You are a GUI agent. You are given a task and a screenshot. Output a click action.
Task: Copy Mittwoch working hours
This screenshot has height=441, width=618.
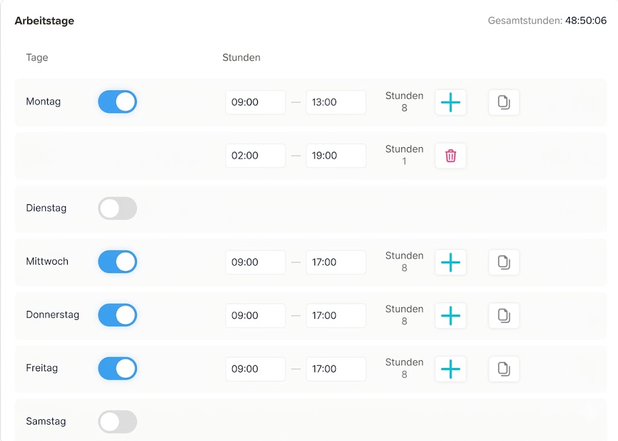tap(504, 263)
